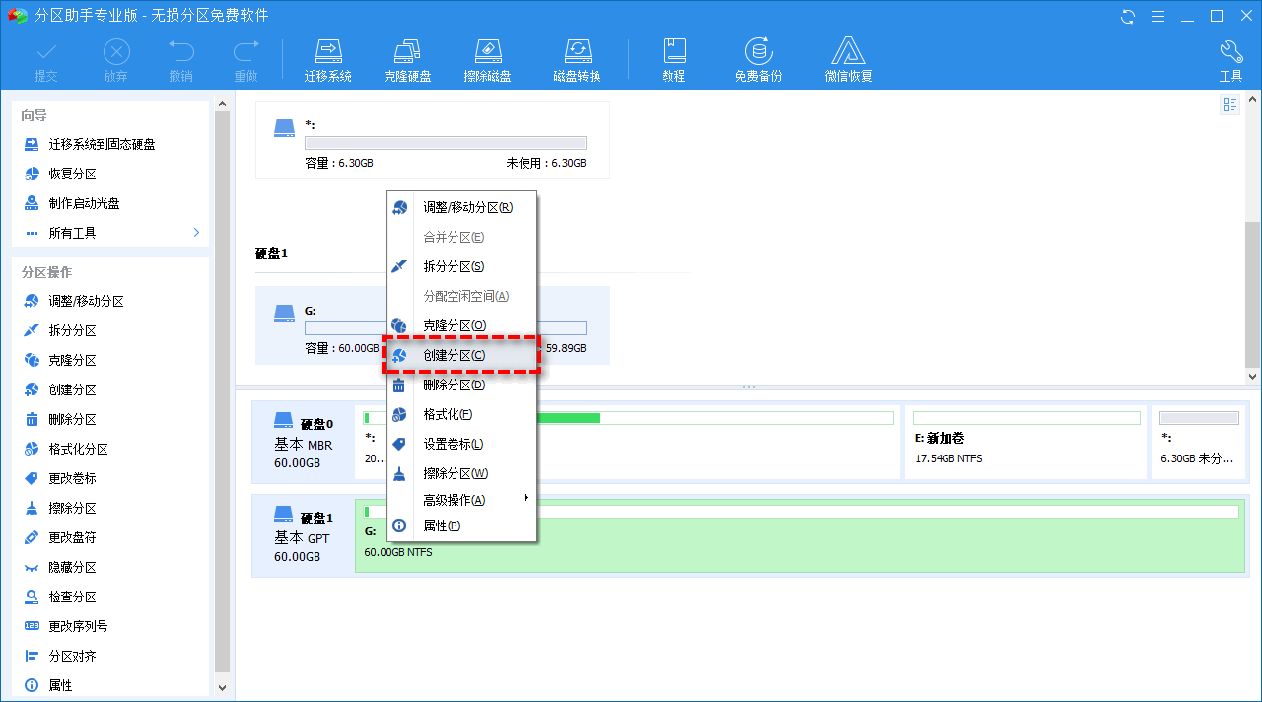1262x702 pixels.
Task: Expand the 所有工具 submenu arrow
Action: tap(196, 233)
